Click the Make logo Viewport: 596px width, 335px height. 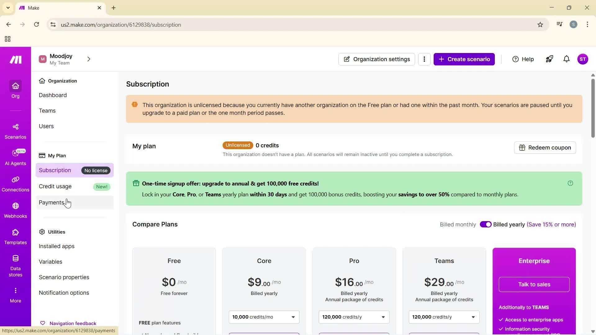coord(15,60)
